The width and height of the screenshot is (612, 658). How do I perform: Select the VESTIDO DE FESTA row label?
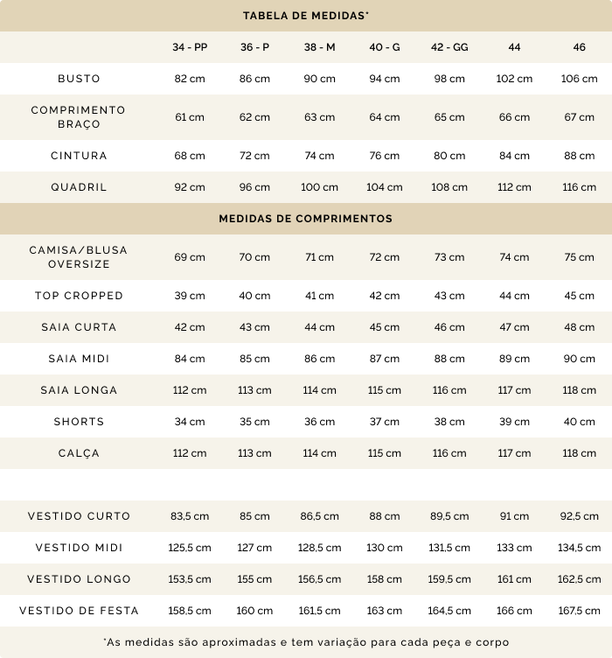[79, 611]
